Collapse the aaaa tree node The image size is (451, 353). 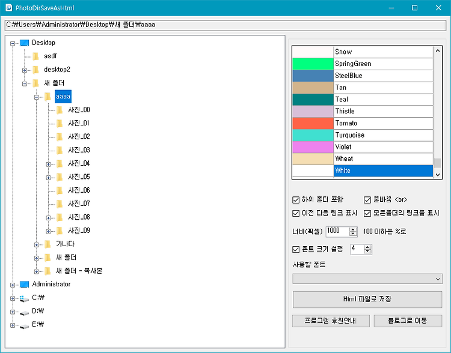pos(37,97)
